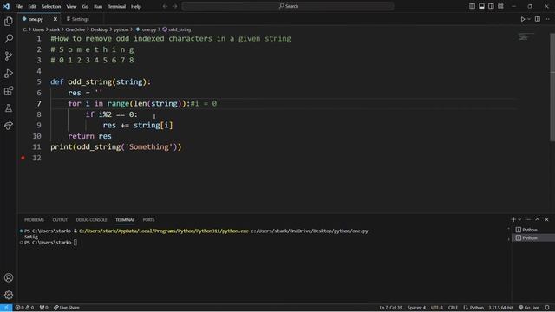Screen dimensions: 555x312
Task: Run the Python file with play button
Action: [x=522, y=19]
